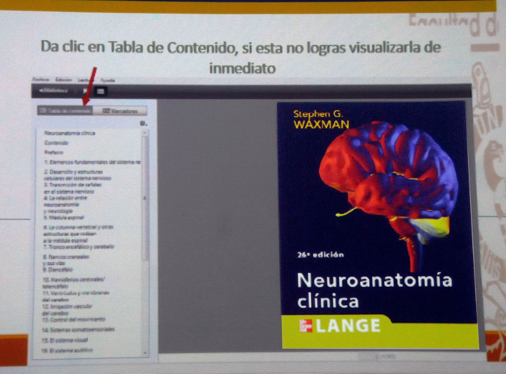The width and height of the screenshot is (506, 374).
Task: Select the 'Contenido' entry
Action: click(56, 143)
